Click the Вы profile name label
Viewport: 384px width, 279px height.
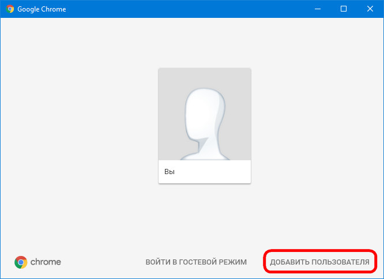pos(170,172)
